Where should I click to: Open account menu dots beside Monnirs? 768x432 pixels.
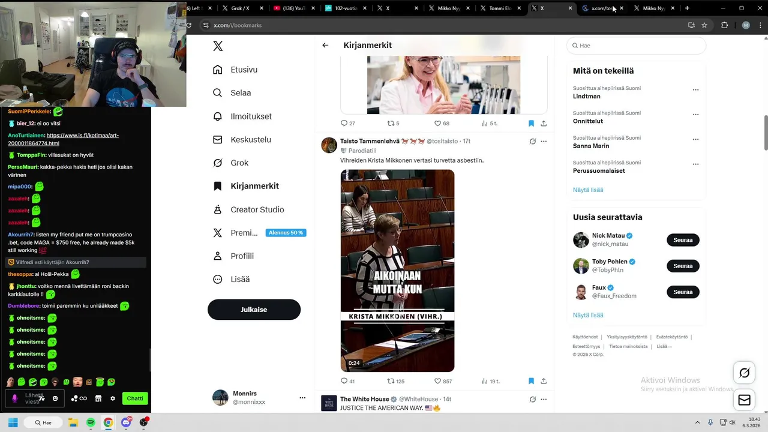302,398
